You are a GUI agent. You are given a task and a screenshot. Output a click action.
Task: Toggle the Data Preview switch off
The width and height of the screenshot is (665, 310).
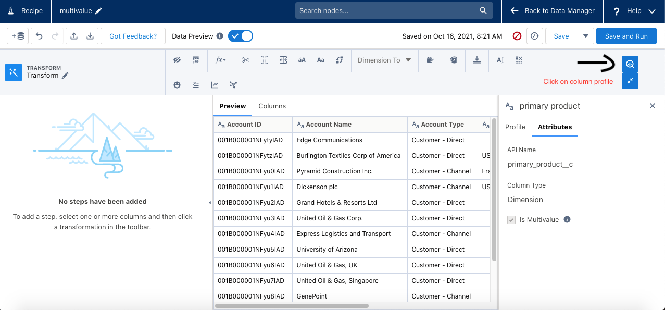tap(240, 36)
